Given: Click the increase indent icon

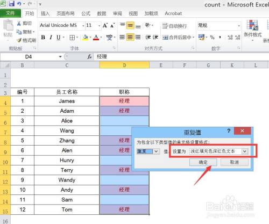Looking at the screenshot, I should [155, 37].
